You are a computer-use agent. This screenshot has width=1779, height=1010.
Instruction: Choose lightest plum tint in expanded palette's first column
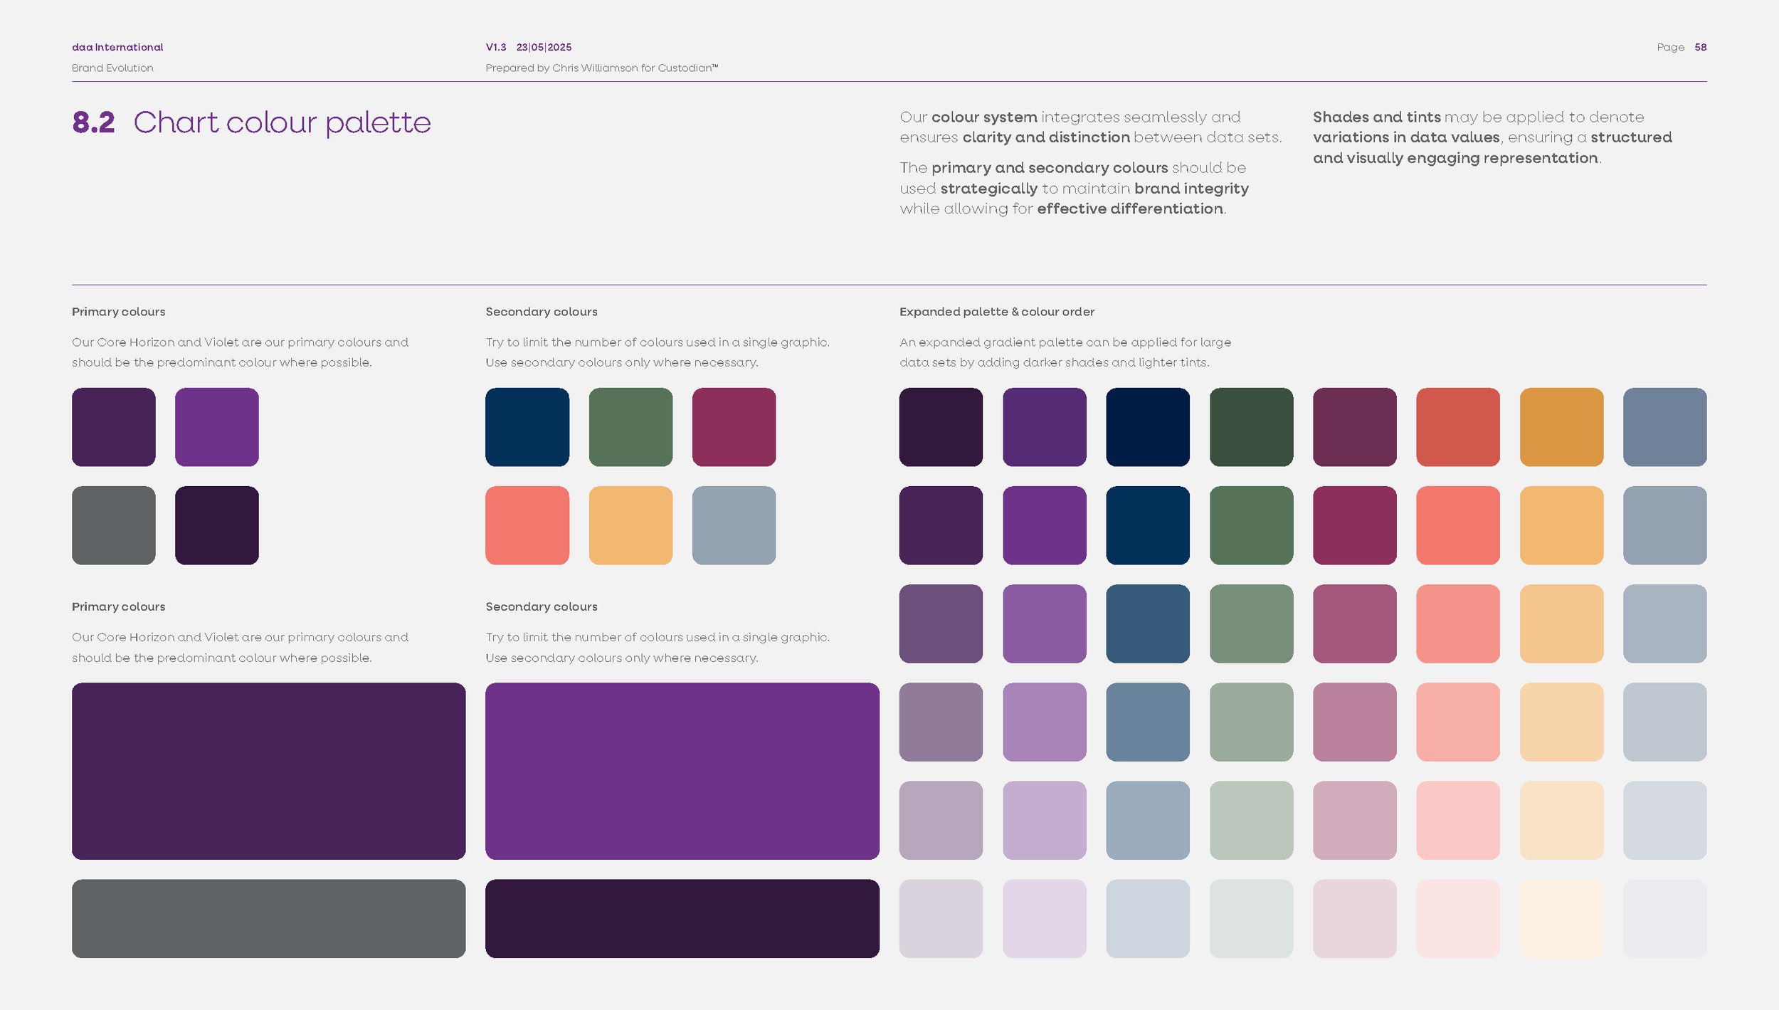(941, 918)
